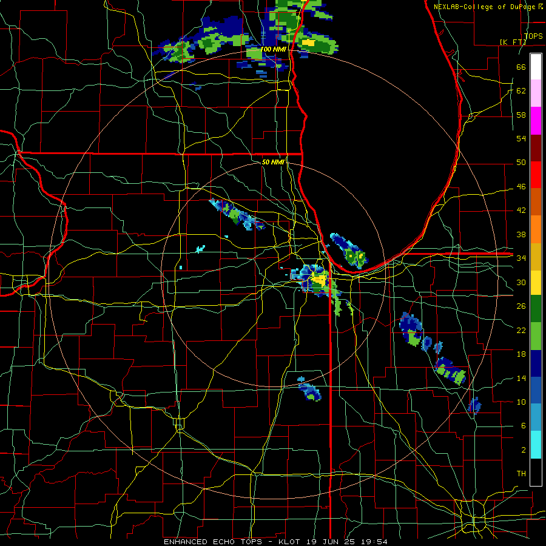
Task: Click the cyan 2 legend swatch
Action: coord(536,444)
